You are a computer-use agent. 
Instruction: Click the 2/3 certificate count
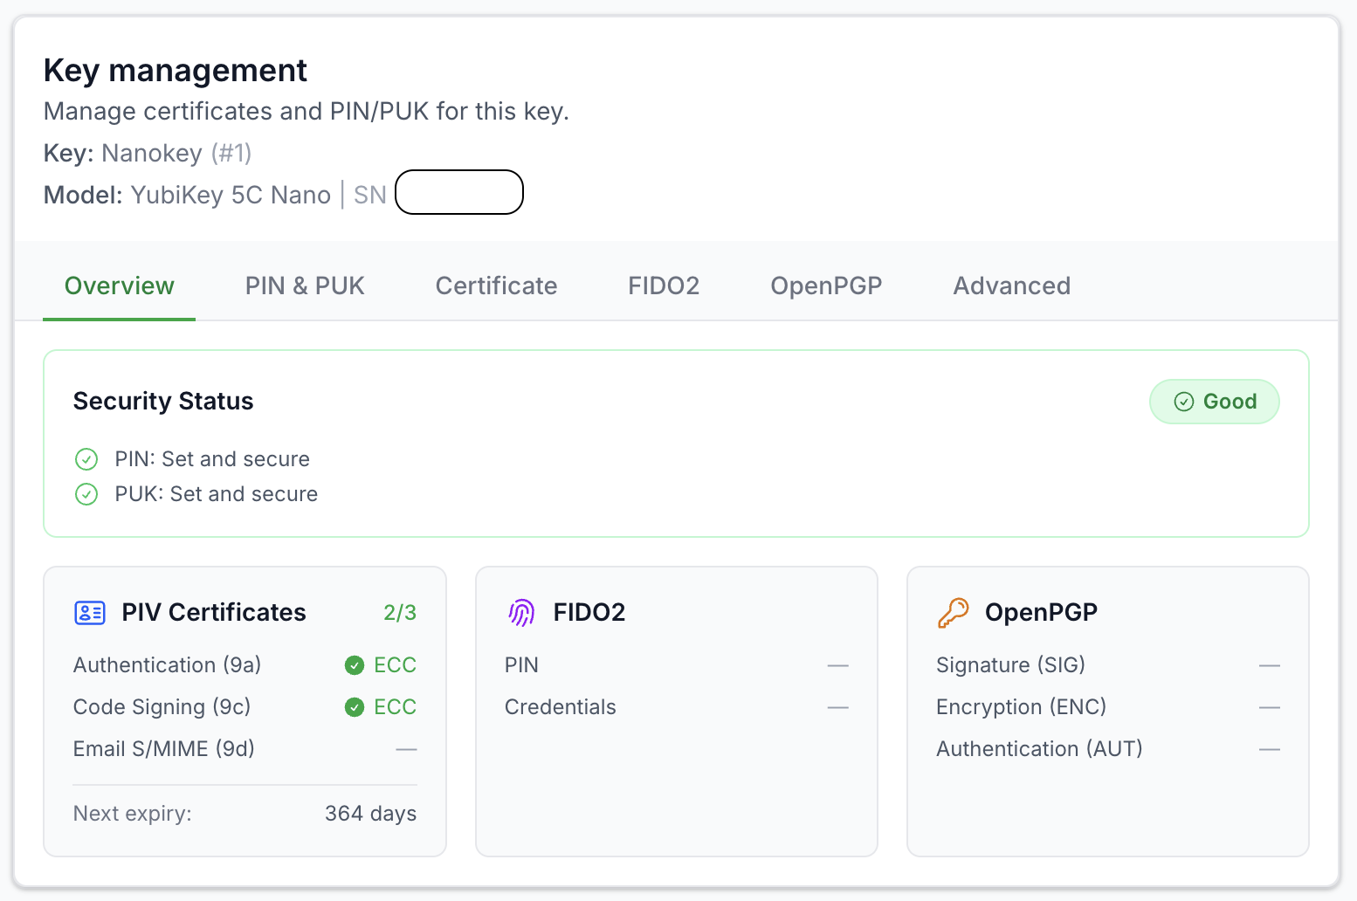point(400,613)
